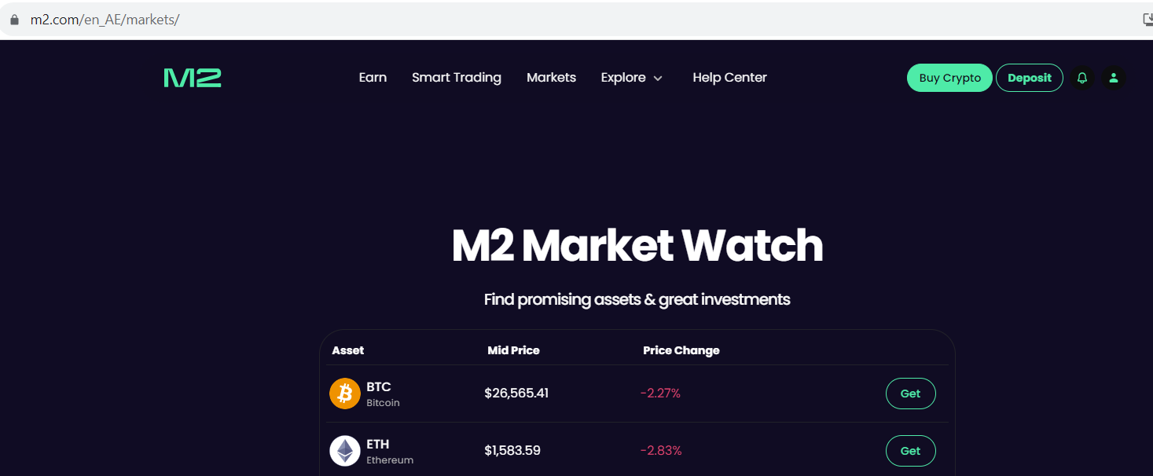Image resolution: width=1153 pixels, height=476 pixels.
Task: Select the Ethereum coin icon
Action: tap(344, 450)
